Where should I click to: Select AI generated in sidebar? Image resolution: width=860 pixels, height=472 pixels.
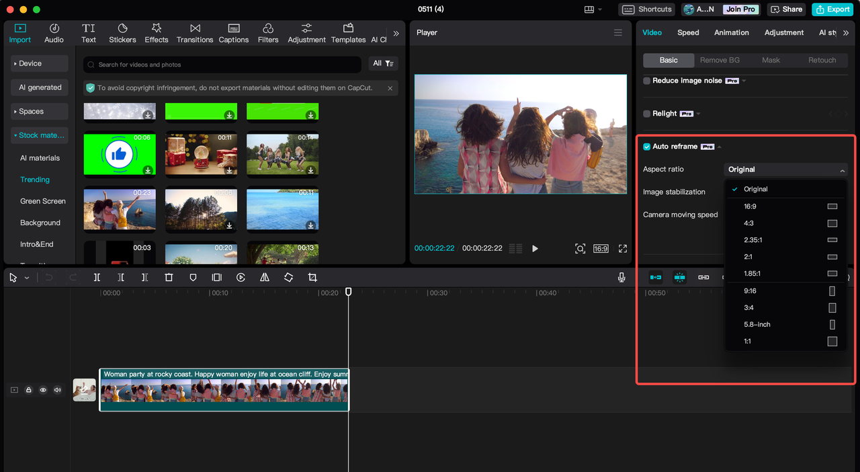coord(39,87)
